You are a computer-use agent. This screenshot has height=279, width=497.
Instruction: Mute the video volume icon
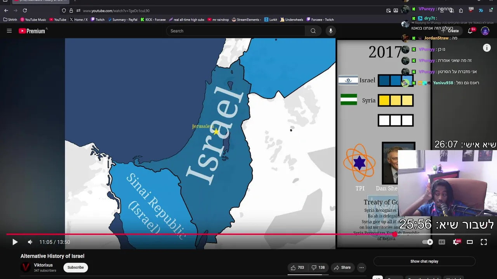click(x=30, y=242)
